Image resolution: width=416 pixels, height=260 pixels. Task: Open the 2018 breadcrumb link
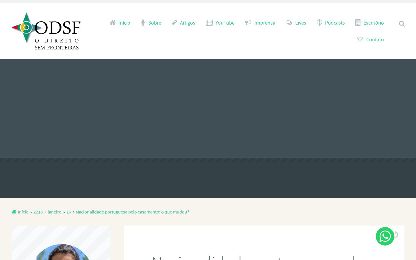pos(38,212)
